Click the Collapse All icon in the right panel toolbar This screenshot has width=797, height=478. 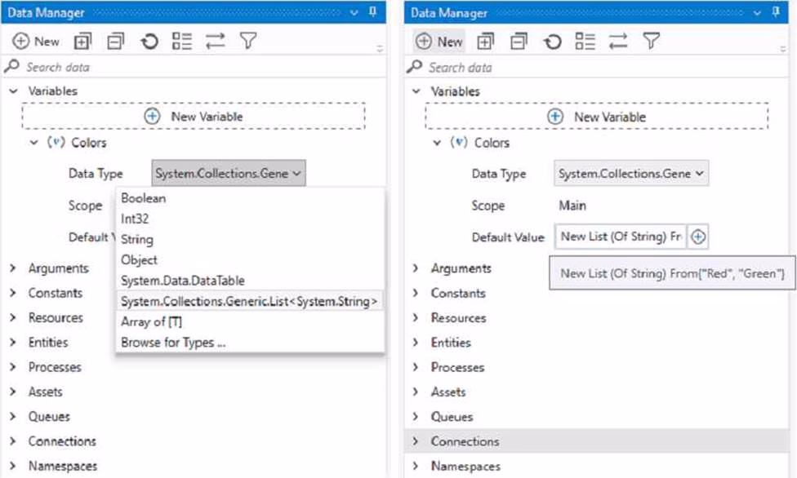(519, 42)
